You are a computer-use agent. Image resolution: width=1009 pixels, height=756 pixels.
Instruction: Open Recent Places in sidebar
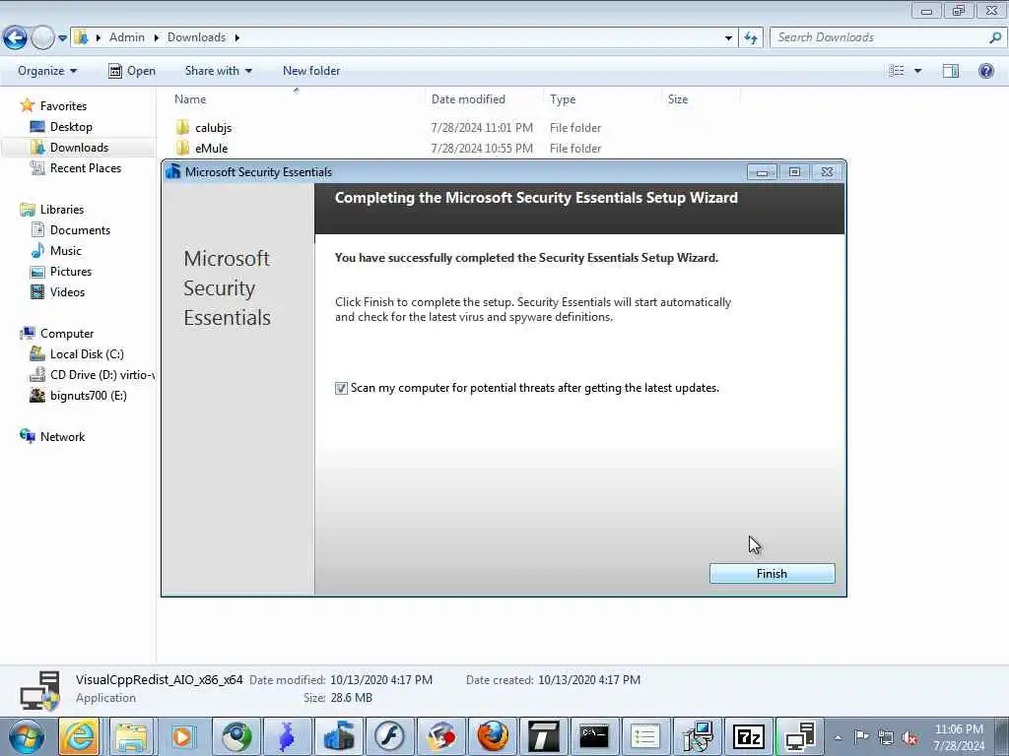coord(86,167)
